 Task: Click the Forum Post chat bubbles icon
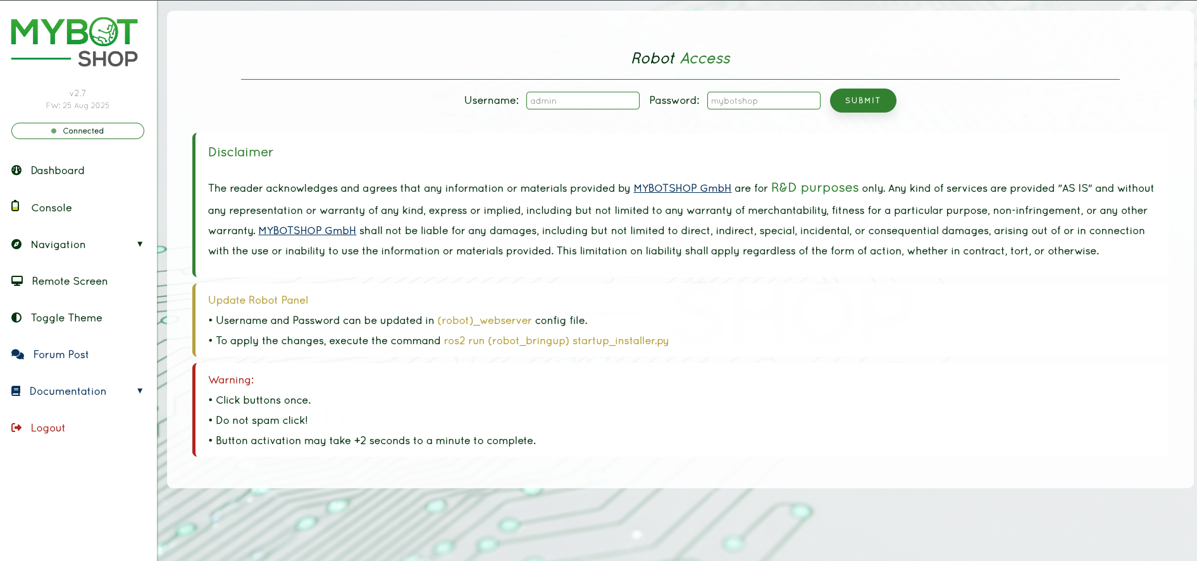pyautogui.click(x=18, y=354)
